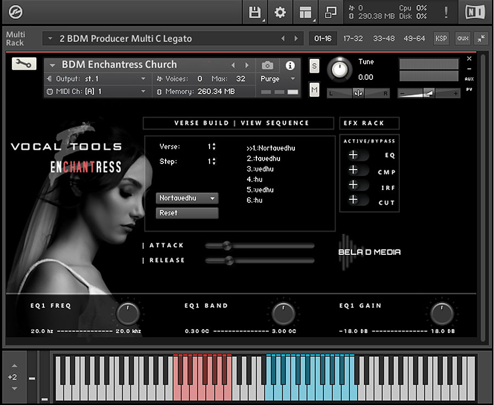Select sequence entry 1 Nortavedhu

[x=271, y=148]
